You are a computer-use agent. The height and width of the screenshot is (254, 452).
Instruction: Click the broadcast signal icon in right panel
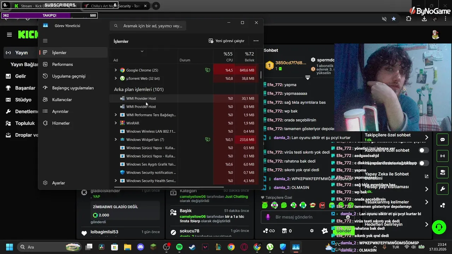[442, 156]
